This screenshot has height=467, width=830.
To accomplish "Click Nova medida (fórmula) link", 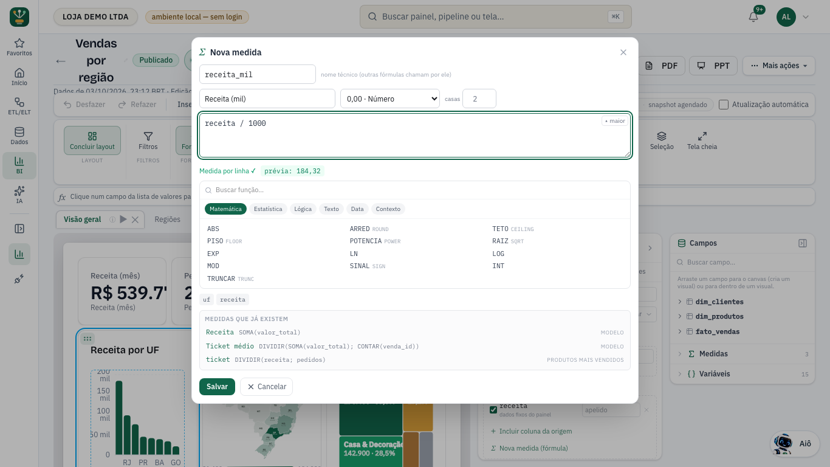I will coord(529,448).
